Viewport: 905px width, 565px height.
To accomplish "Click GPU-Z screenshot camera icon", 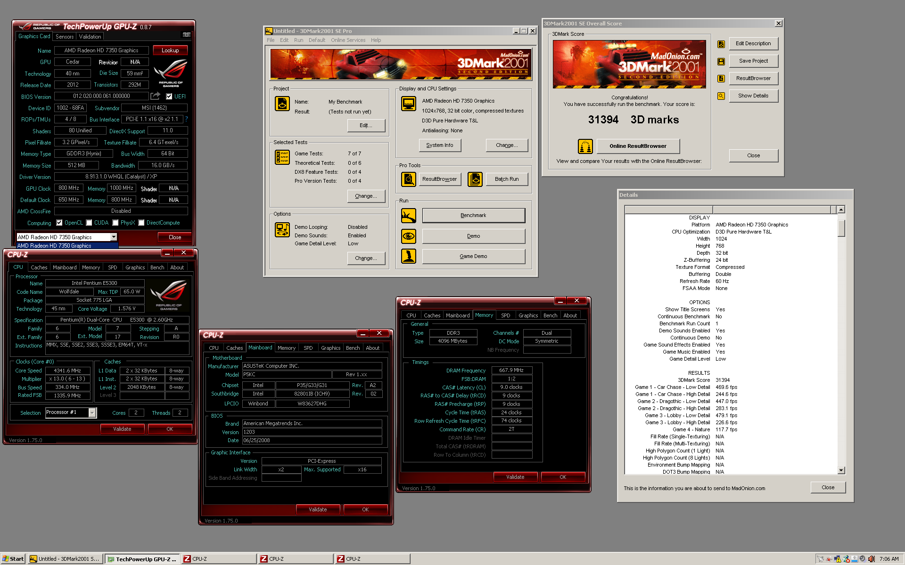I will [x=186, y=35].
